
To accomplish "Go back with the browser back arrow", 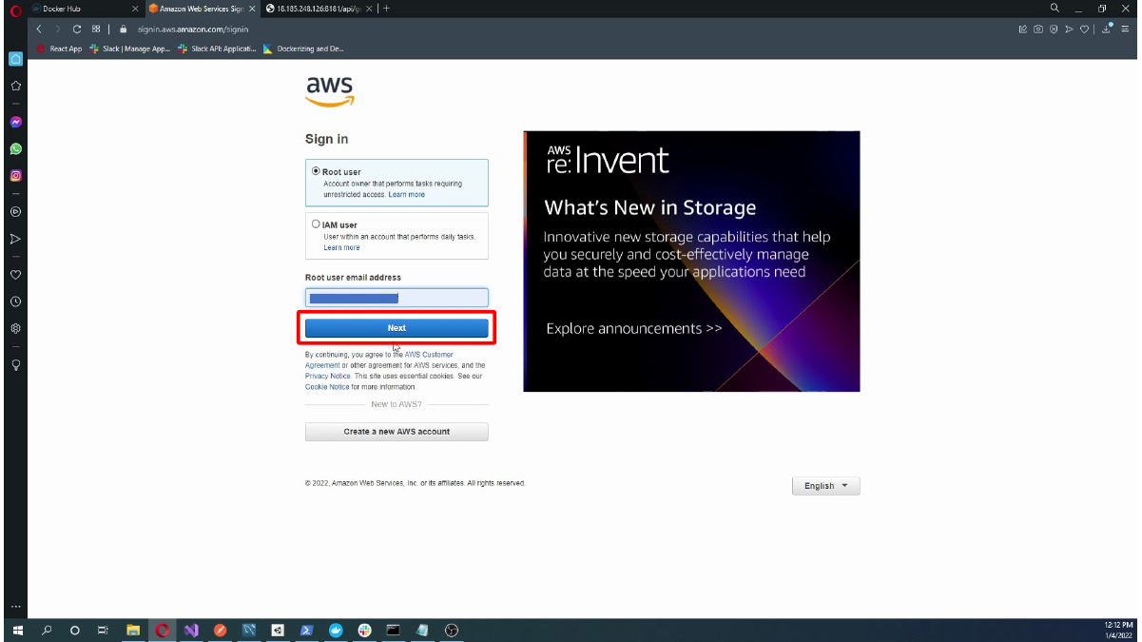I will (39, 29).
